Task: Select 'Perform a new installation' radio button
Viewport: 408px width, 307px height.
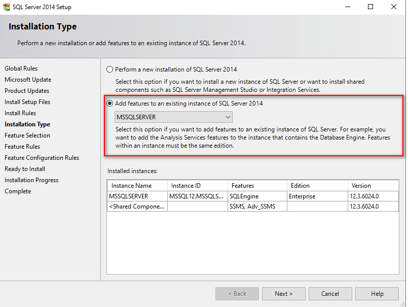Action: pyautogui.click(x=109, y=70)
